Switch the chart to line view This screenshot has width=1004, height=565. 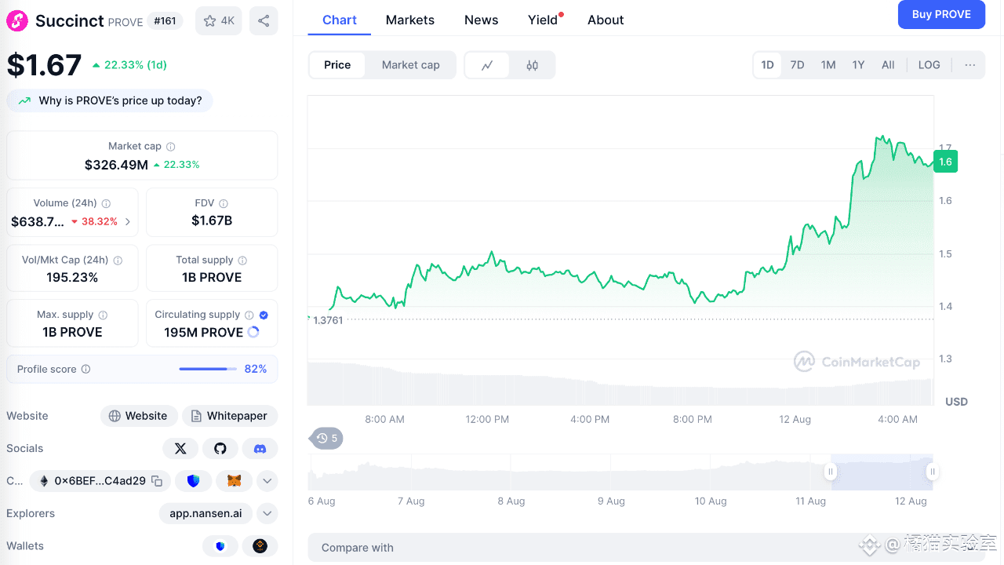487,65
